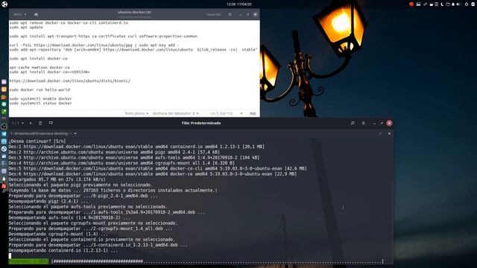This screenshot has height=268, width=477.
Task: Maximize the Tilix terminal pane
Action: [380, 133]
